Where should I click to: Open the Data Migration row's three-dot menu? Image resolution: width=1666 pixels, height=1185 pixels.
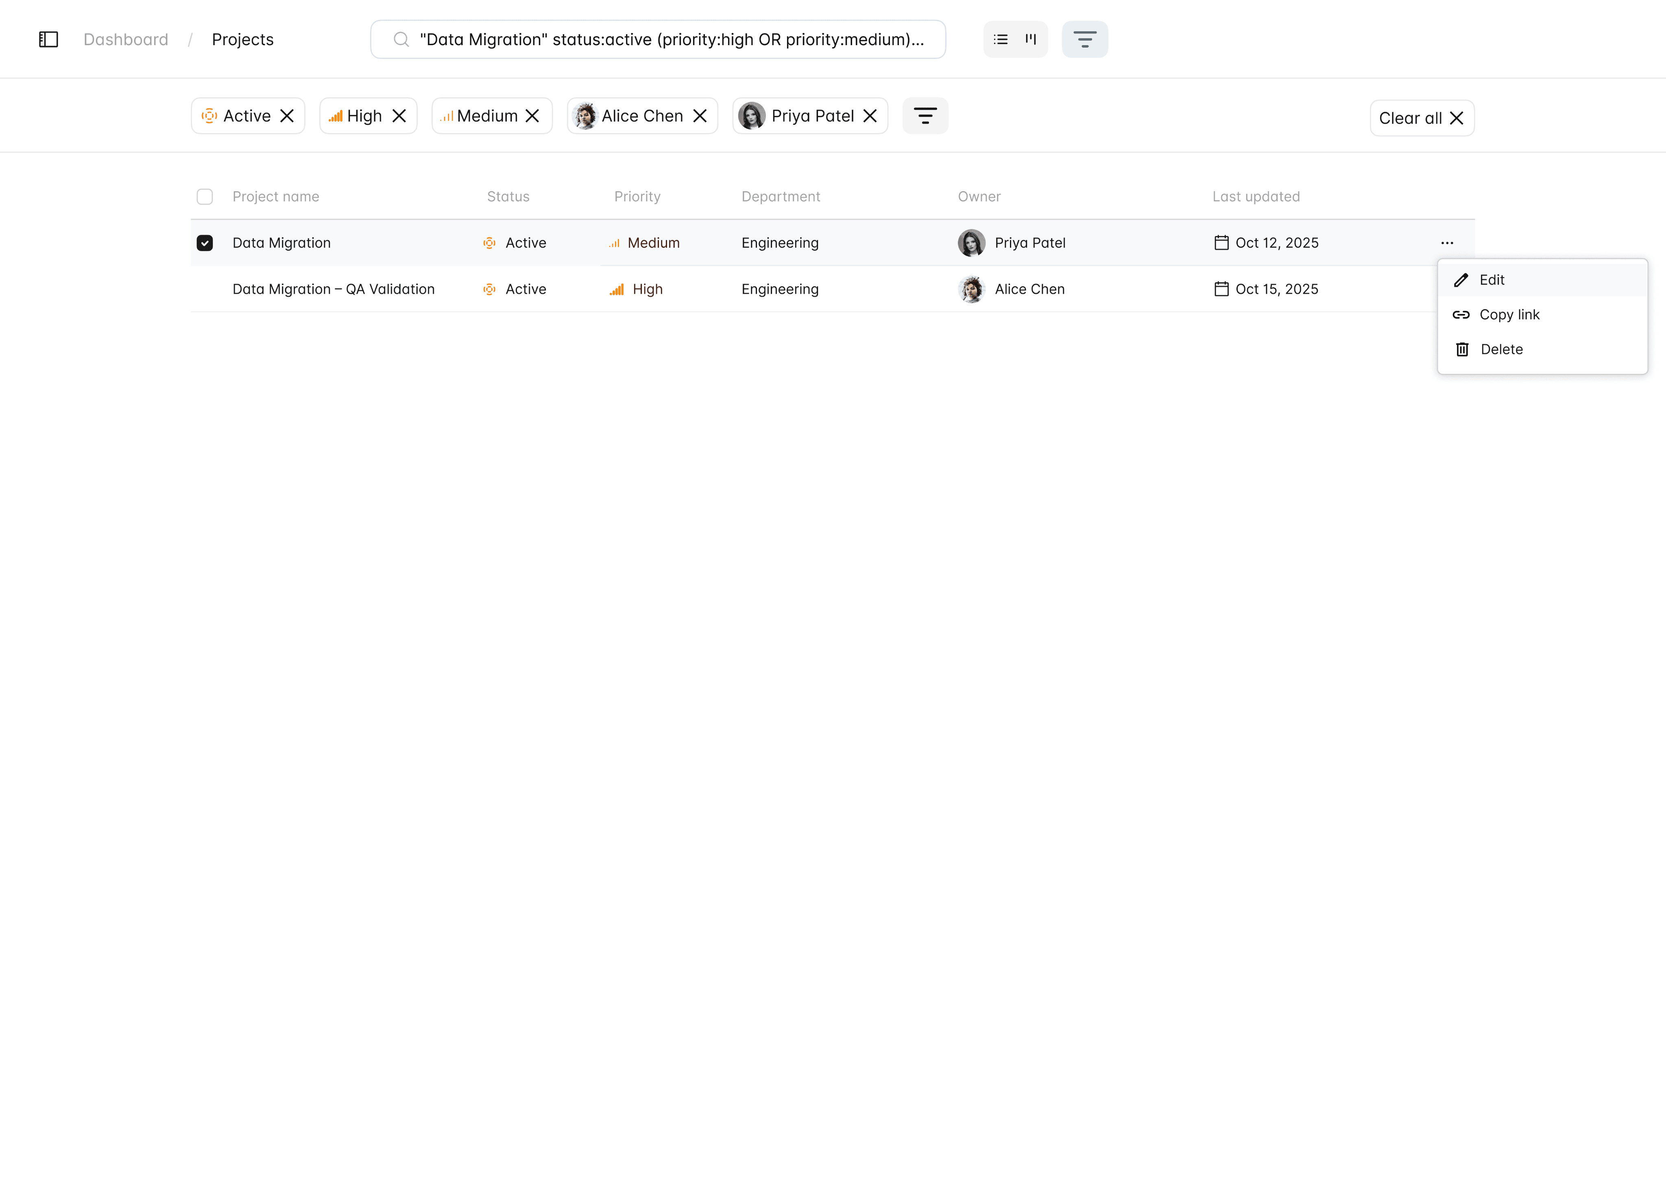click(x=1447, y=243)
